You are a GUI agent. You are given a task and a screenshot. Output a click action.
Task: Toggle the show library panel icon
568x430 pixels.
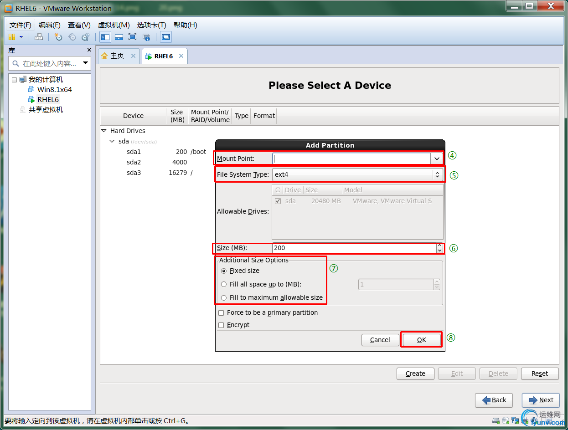[105, 37]
